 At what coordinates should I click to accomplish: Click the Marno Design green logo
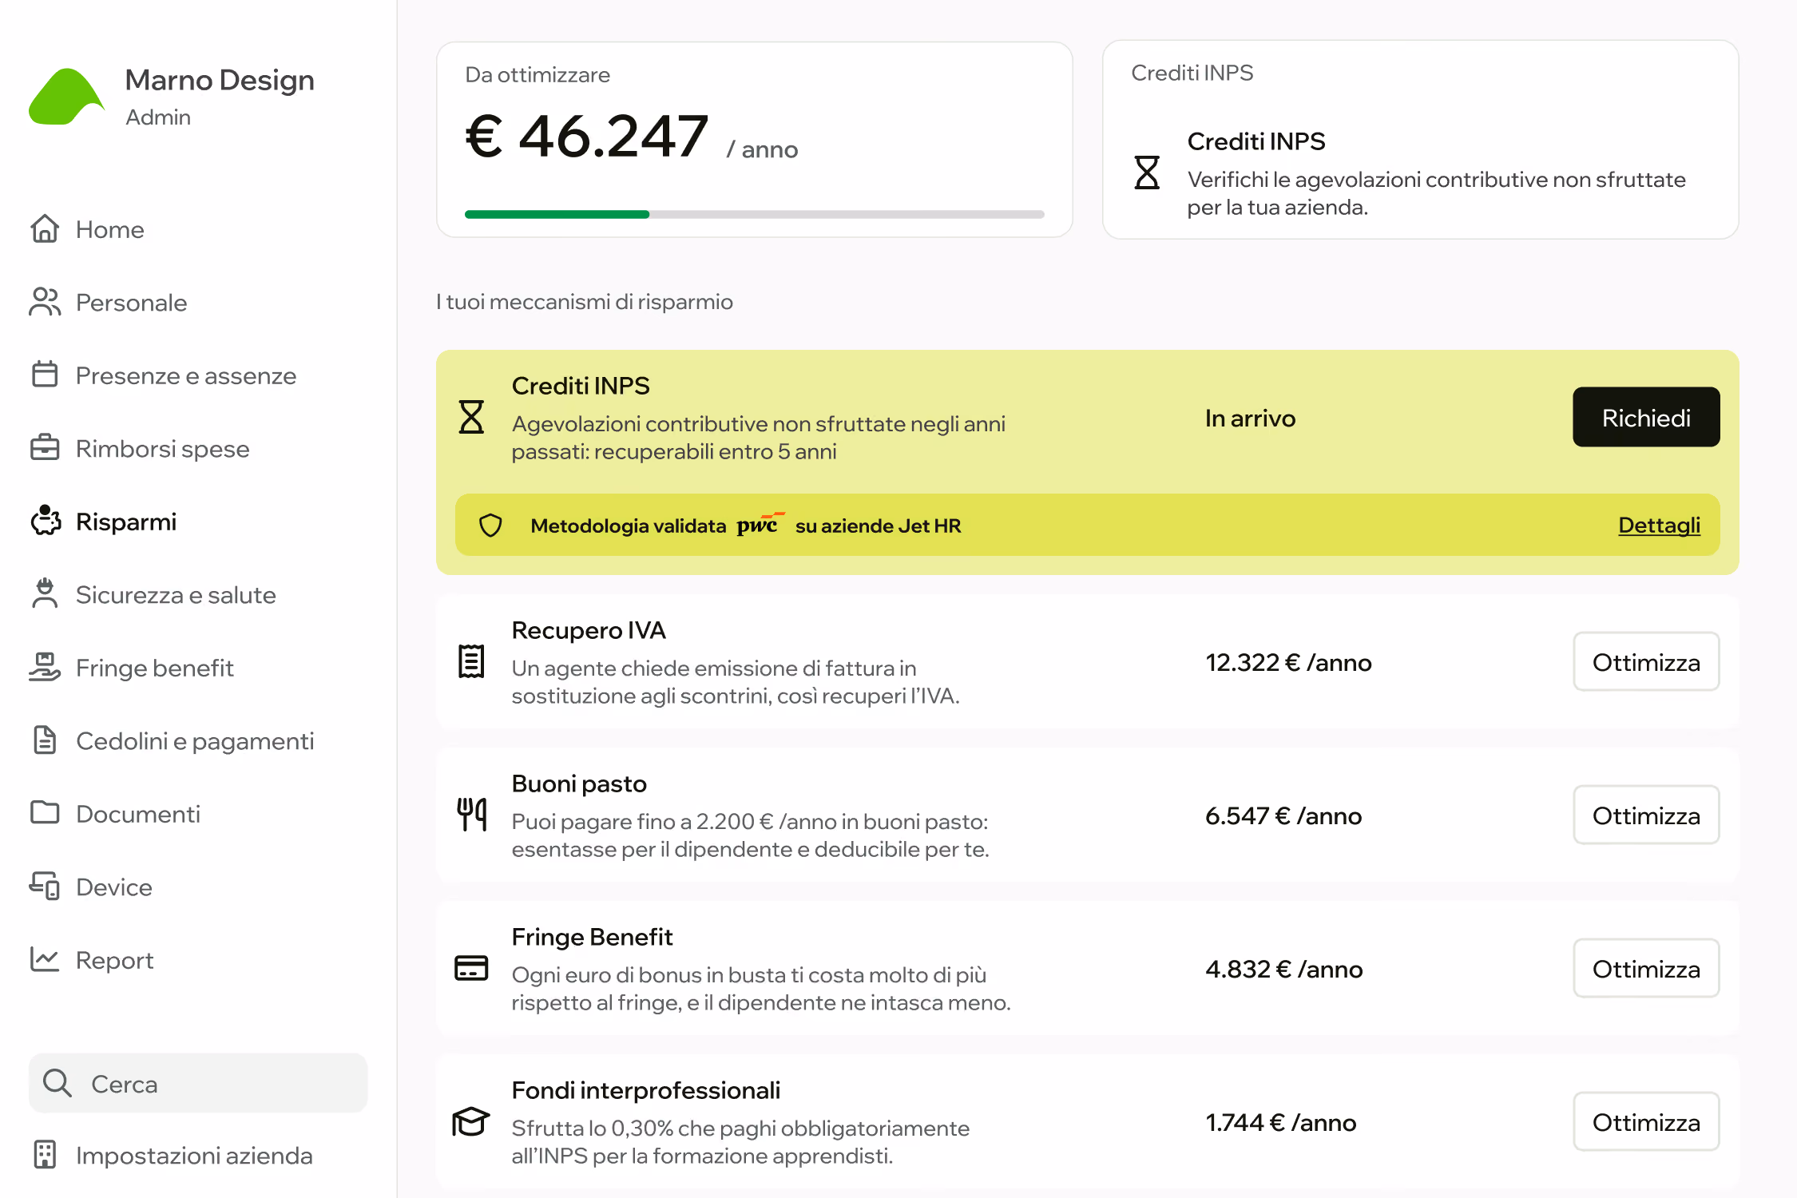[66, 97]
